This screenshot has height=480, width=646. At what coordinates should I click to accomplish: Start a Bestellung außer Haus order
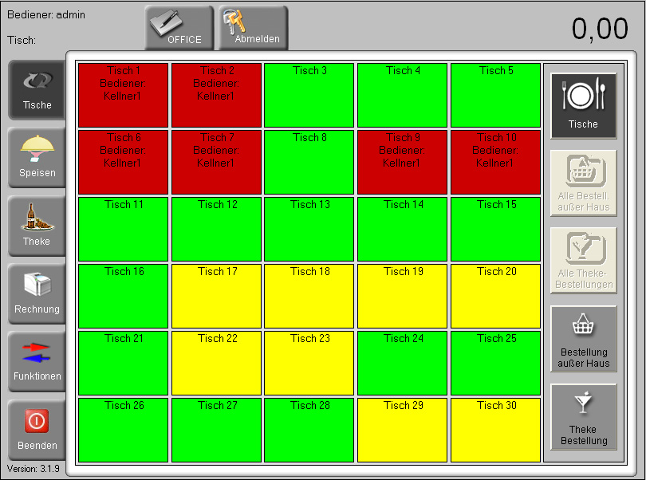pyautogui.click(x=583, y=340)
